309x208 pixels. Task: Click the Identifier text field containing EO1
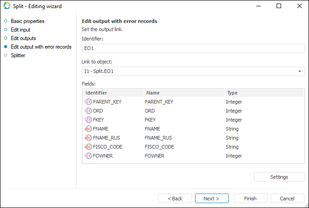193,48
